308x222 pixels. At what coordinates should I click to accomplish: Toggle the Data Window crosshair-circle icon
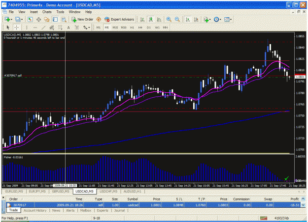point(38,19)
